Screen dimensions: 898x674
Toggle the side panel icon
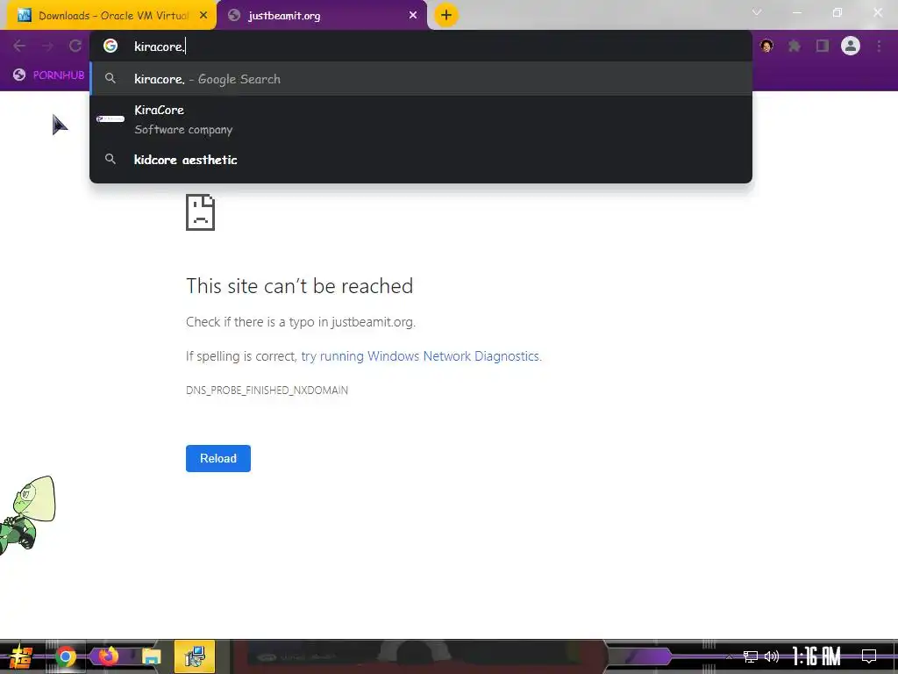click(823, 46)
